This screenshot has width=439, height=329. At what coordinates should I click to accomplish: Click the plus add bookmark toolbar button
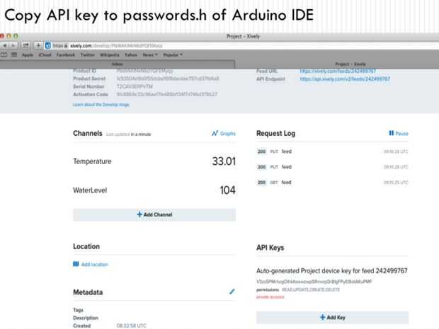point(38,45)
